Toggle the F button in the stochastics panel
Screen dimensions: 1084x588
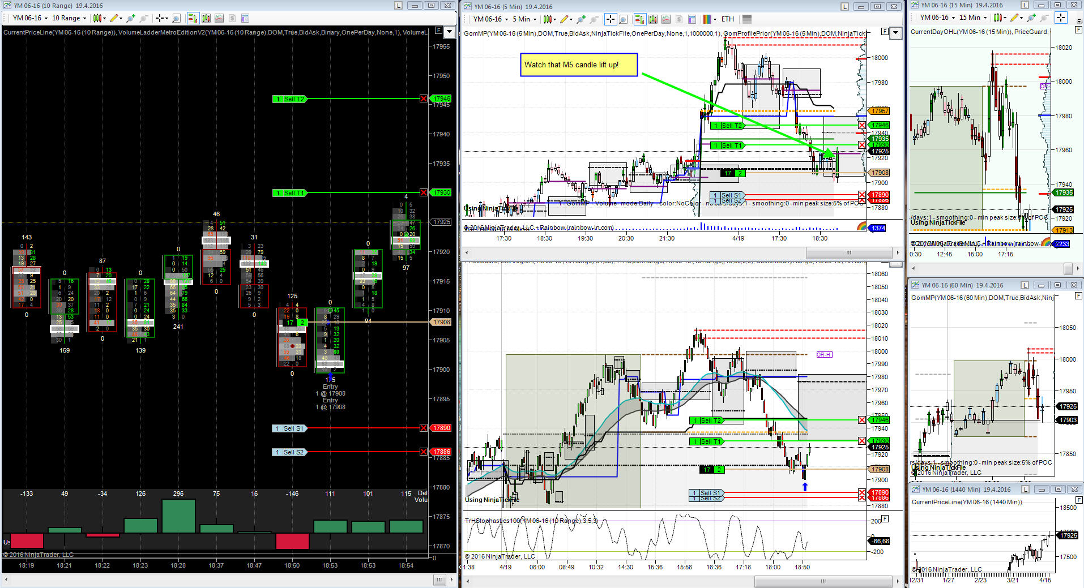885,518
